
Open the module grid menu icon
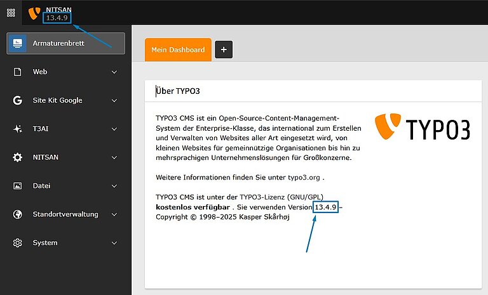pyautogui.click(x=11, y=13)
